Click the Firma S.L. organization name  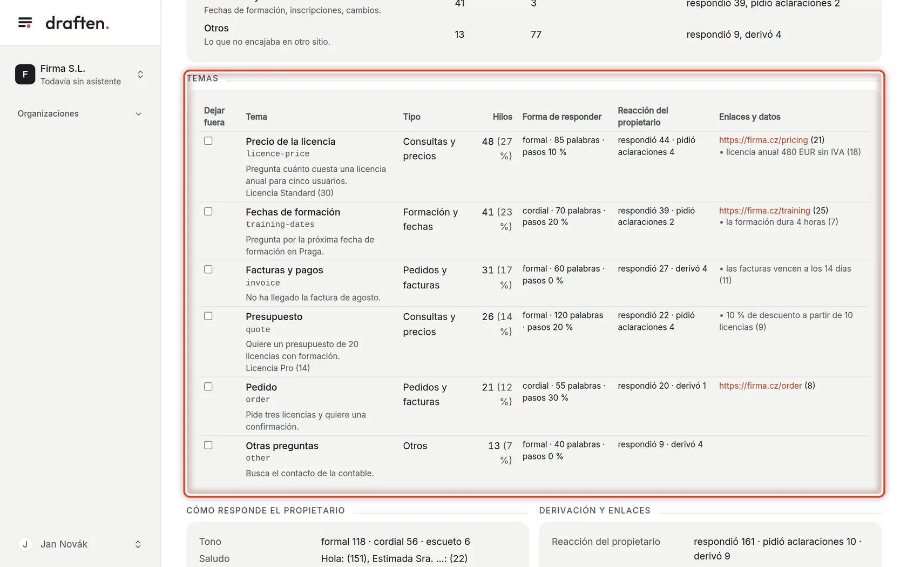[63, 69]
